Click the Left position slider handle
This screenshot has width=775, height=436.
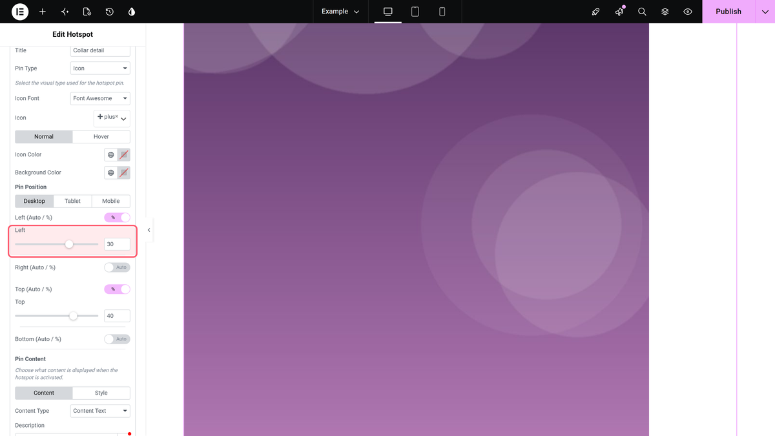[69, 244]
